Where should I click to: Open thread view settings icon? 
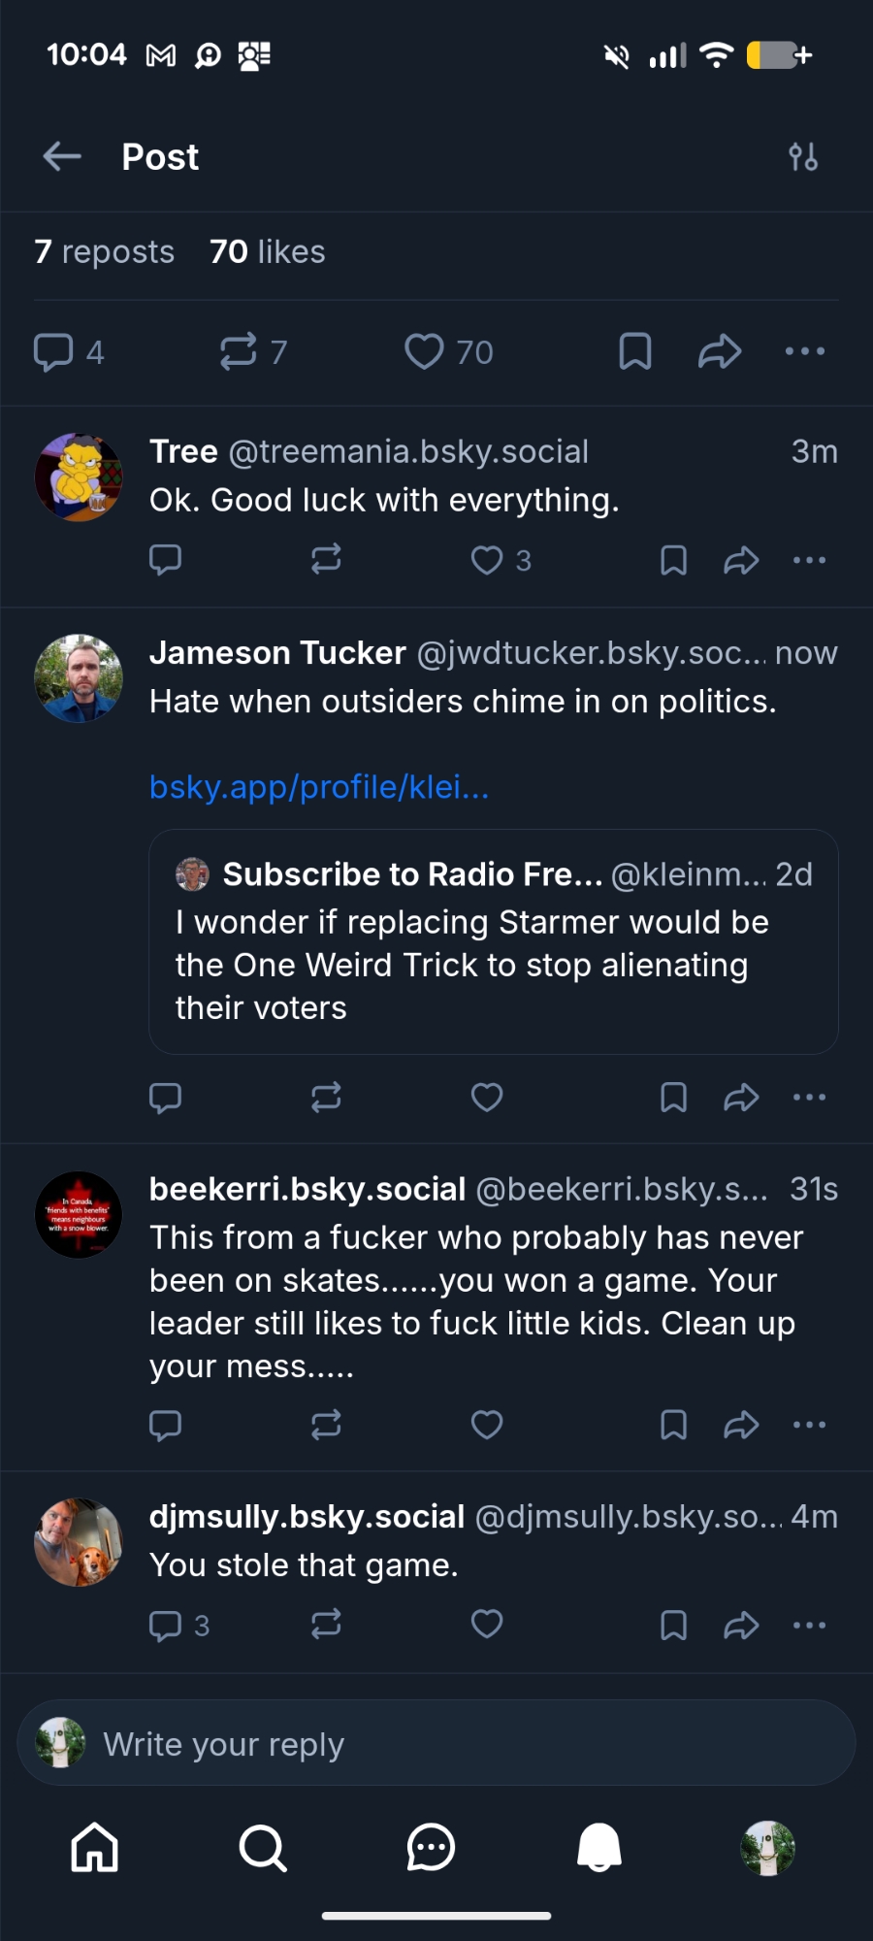pyautogui.click(x=803, y=156)
